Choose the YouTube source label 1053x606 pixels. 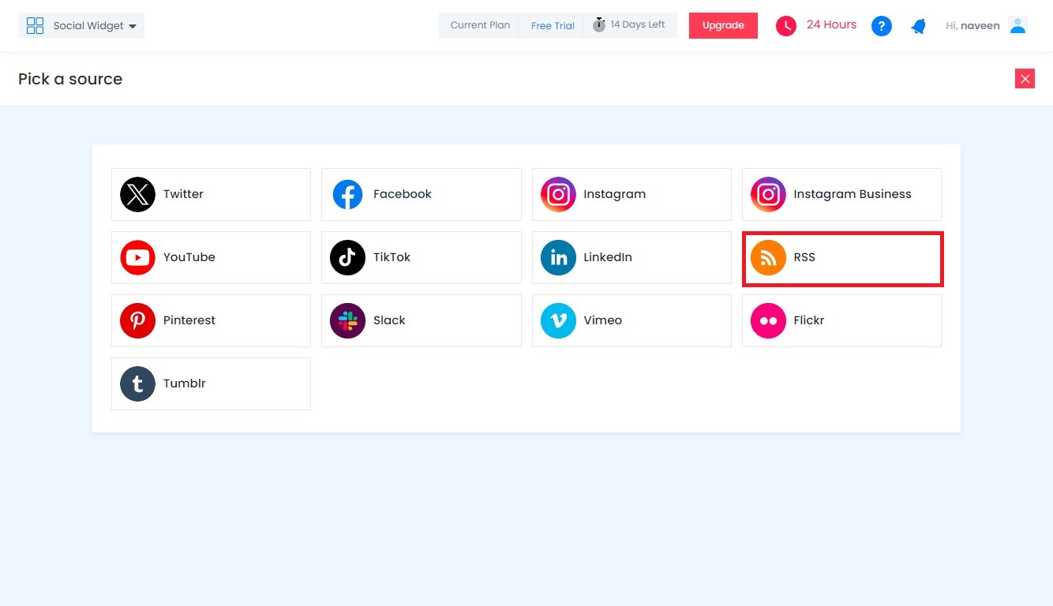point(189,257)
